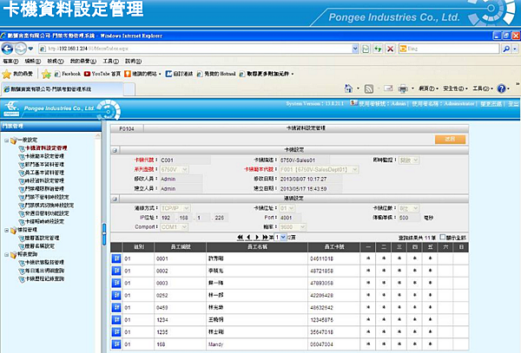Refresh the page with the green arrows icon
The height and width of the screenshot is (353, 521).
pos(378,49)
